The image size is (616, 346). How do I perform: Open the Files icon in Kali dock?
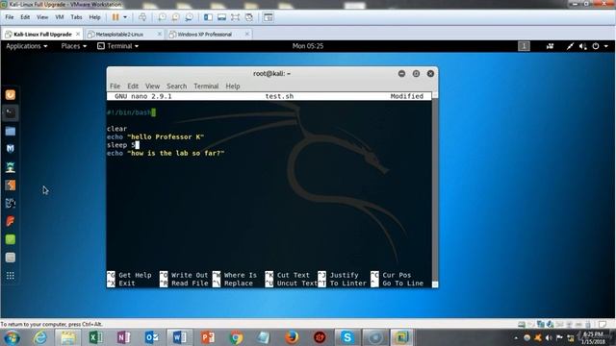click(11, 131)
